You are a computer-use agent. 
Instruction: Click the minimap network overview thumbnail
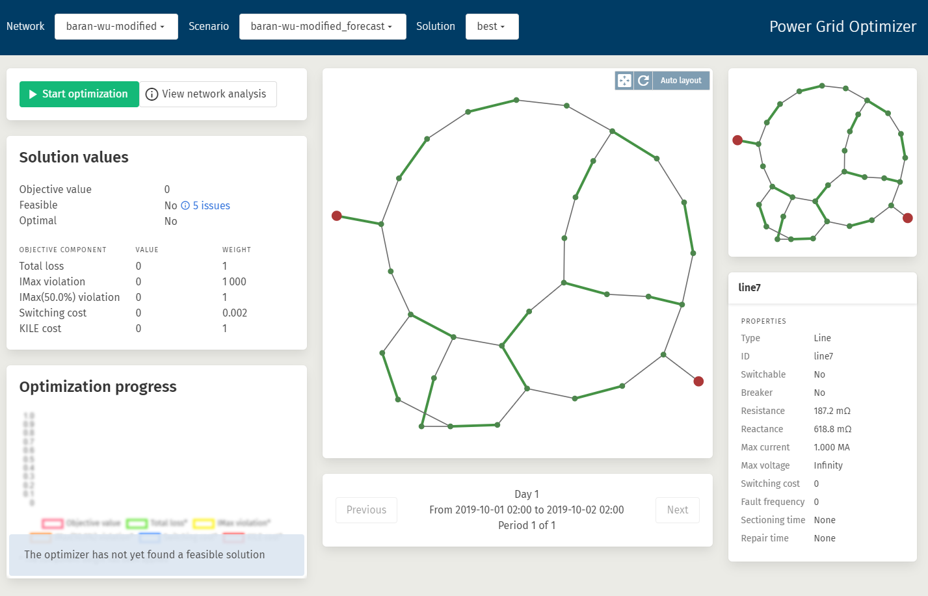pos(822,162)
